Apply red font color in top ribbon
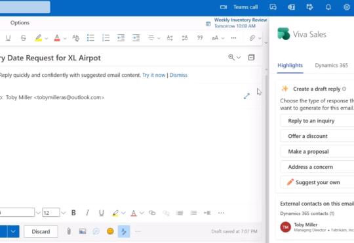The height and width of the screenshot is (243, 354). (57, 38)
